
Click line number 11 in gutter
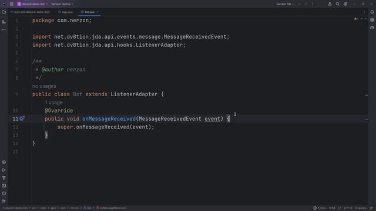[15, 119]
